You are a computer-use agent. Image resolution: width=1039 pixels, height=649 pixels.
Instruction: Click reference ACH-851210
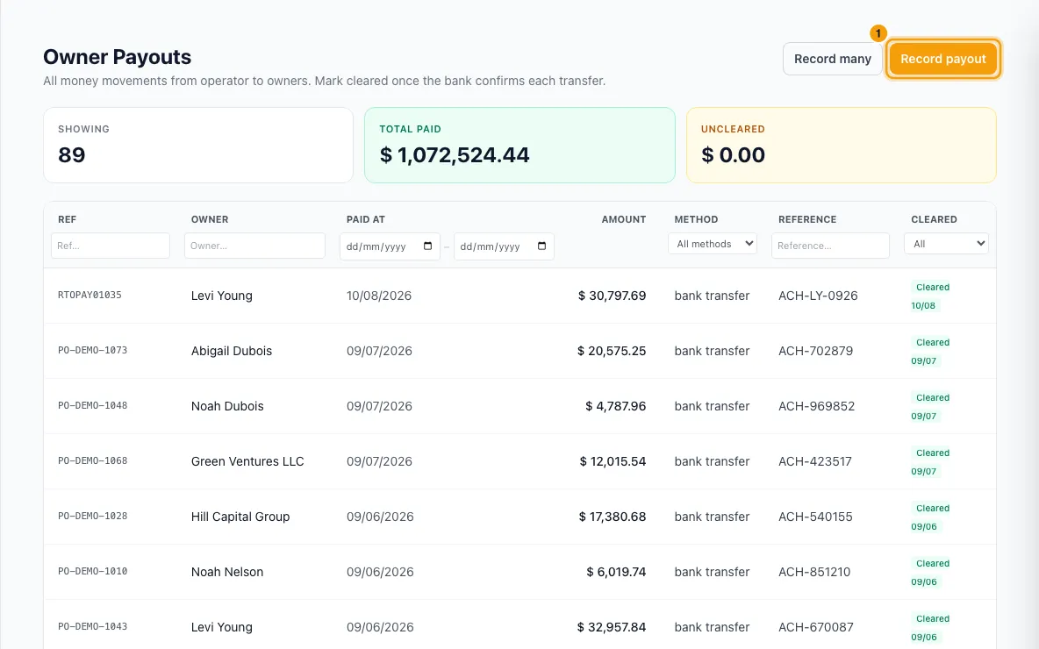(x=814, y=572)
